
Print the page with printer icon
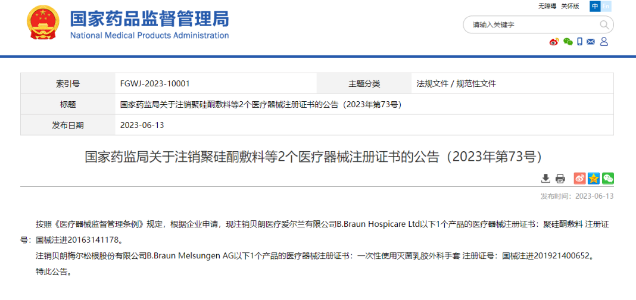pyautogui.click(x=560, y=179)
